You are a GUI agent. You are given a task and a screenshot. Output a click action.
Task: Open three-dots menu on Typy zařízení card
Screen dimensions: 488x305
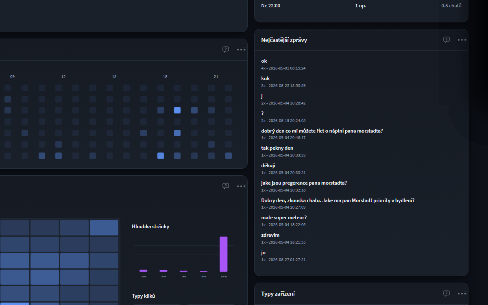[x=462, y=294]
